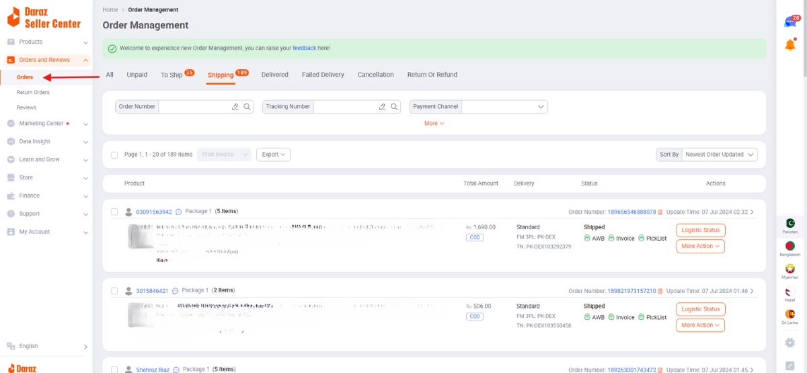Check the box for order from 03091563942
The height and width of the screenshot is (373, 807).
point(114,212)
